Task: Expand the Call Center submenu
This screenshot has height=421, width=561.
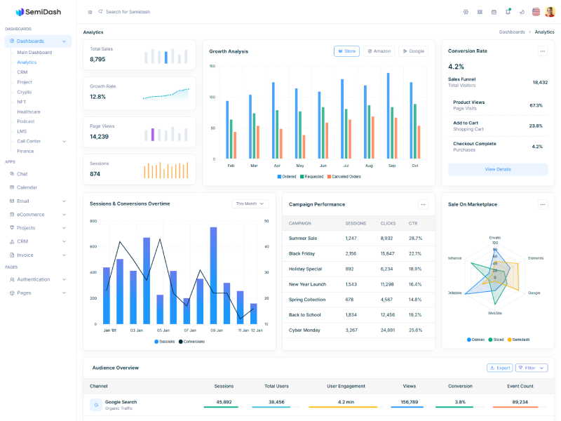Action: click(64, 142)
